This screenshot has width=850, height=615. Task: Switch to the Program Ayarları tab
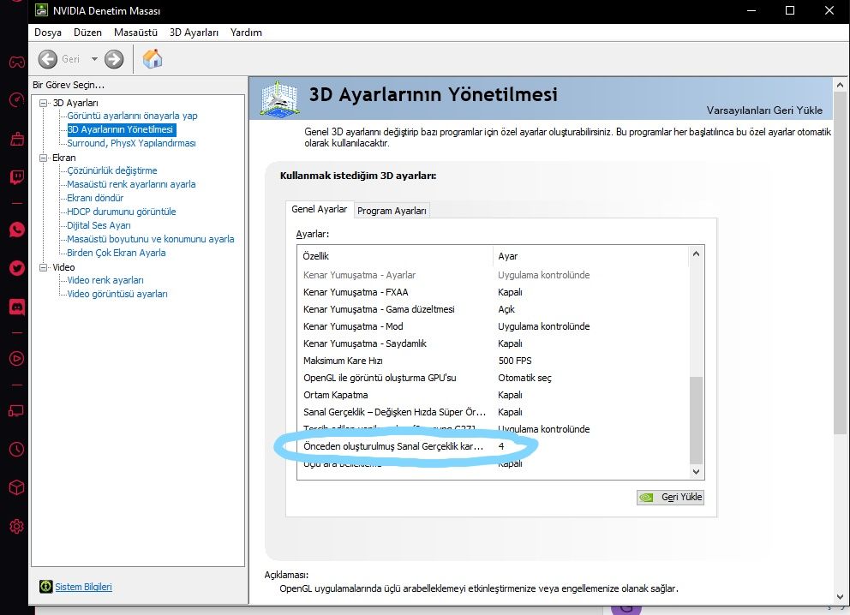click(x=392, y=211)
